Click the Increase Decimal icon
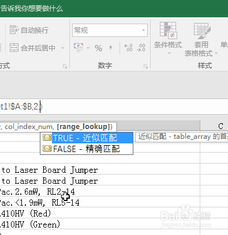Image resolution: width=228 pixels, height=235 pixels. pos(128,48)
